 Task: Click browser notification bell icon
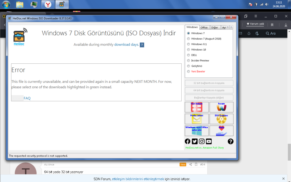249,33
